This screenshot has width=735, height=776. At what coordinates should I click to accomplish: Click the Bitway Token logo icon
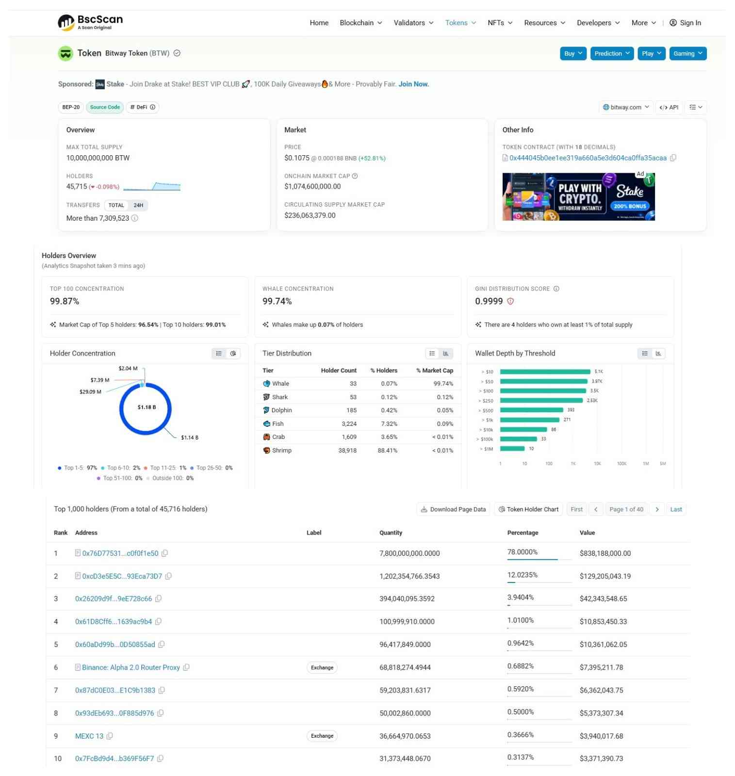point(65,53)
